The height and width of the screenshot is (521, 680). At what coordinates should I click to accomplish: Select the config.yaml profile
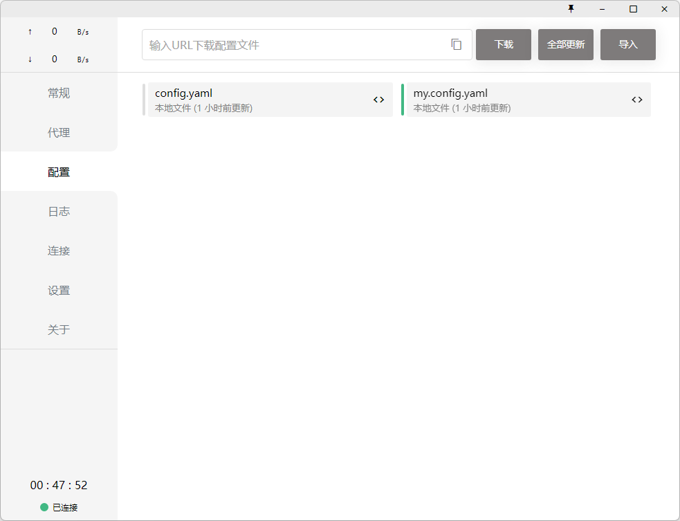(256, 100)
